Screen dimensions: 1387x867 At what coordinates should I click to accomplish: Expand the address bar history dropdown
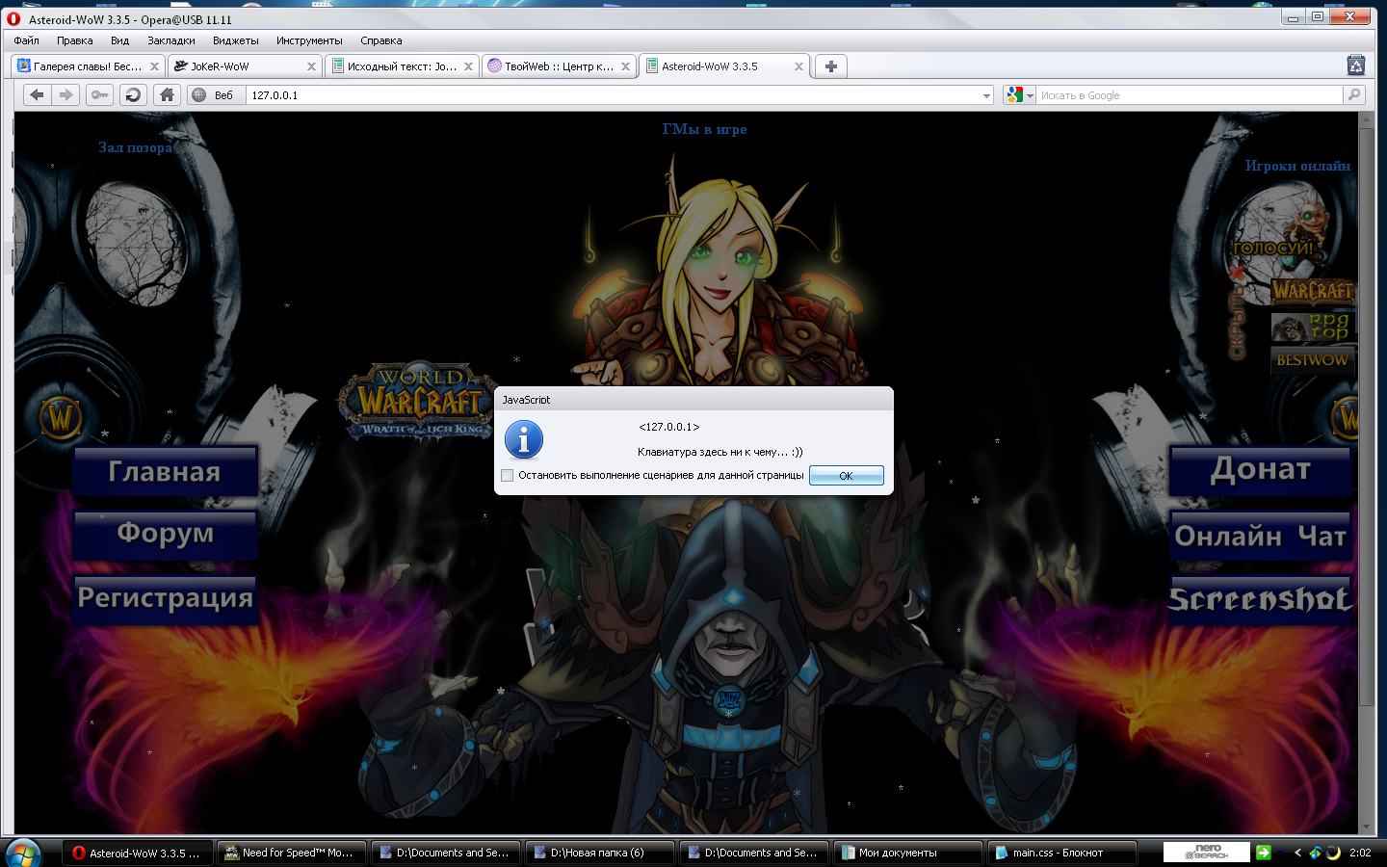pyautogui.click(x=986, y=95)
